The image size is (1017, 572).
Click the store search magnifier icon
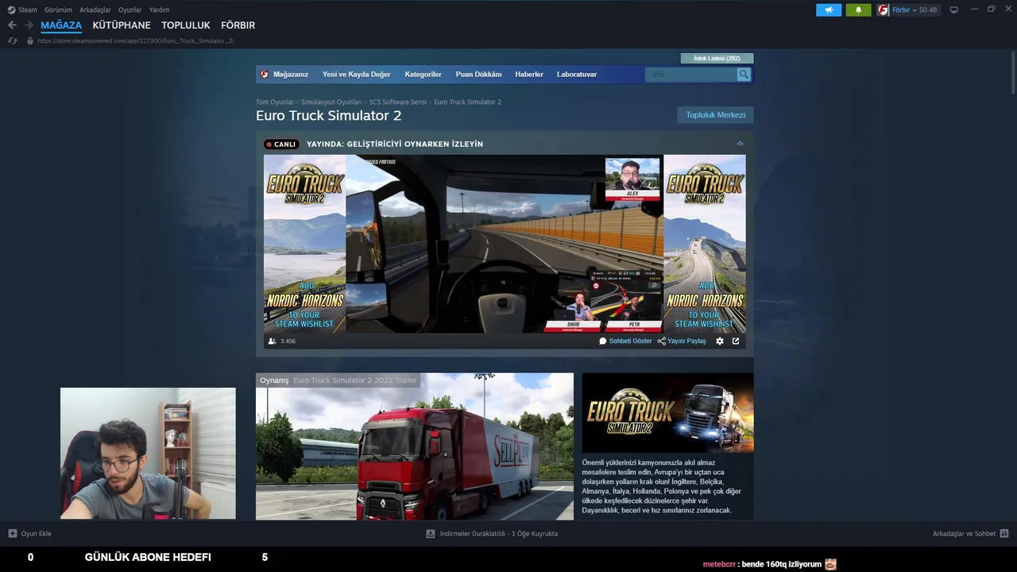pyautogui.click(x=744, y=74)
